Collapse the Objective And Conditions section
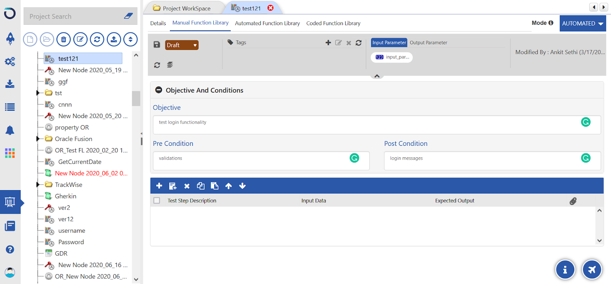This screenshot has width=611, height=284. 158,90
